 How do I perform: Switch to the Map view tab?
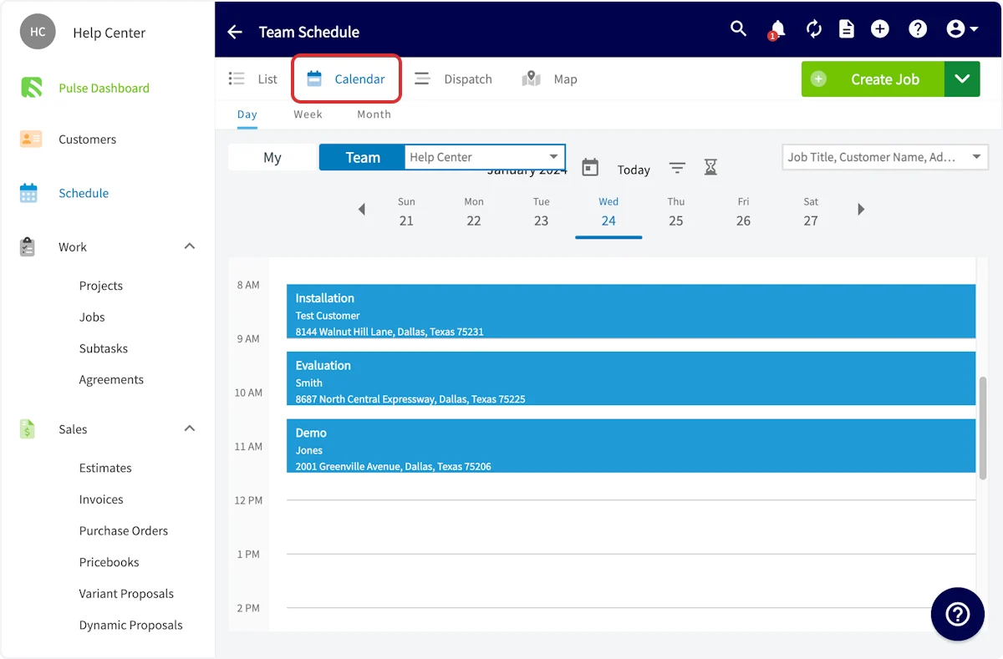click(x=550, y=79)
